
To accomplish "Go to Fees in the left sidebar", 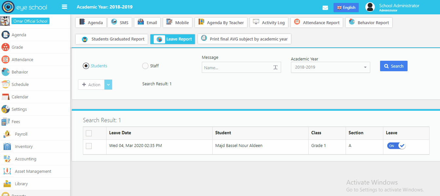I will point(35,122).
